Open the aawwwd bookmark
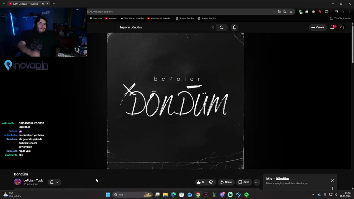Screen dimensions: 354x199 [x=111, y=19]
